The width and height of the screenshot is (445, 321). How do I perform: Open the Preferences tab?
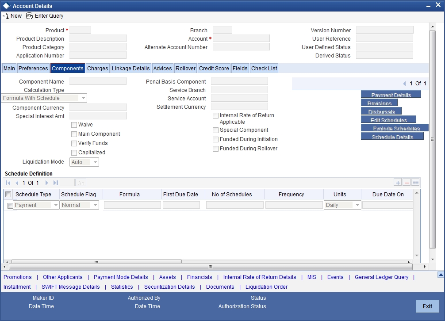(33, 69)
